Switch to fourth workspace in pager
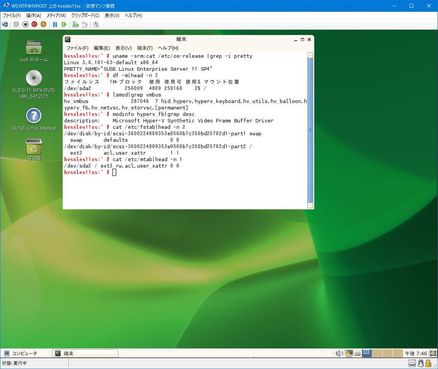The height and width of the screenshot is (369, 438). [x=398, y=353]
